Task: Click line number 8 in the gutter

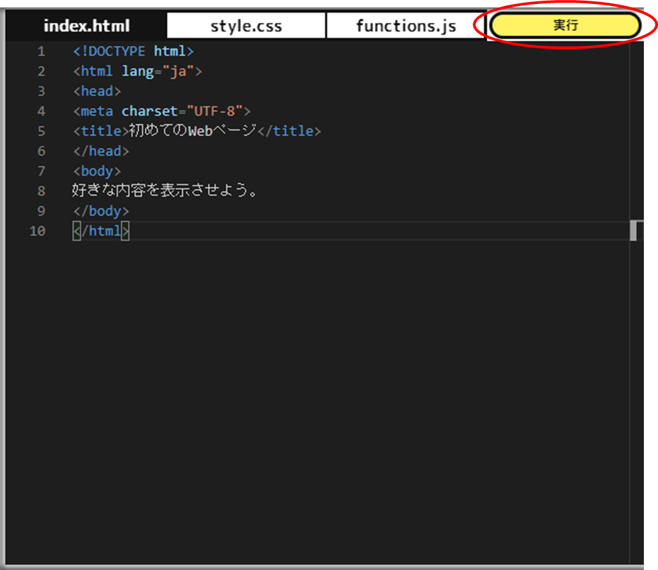Action: 41,191
